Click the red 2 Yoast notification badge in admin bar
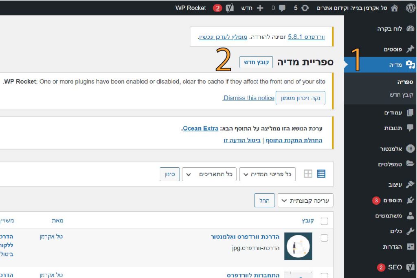Viewport: 417px width, 278px height. [217, 8]
